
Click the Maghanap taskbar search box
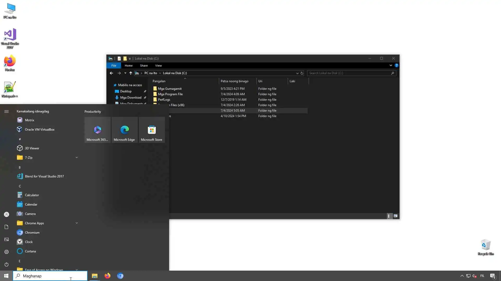point(50,276)
